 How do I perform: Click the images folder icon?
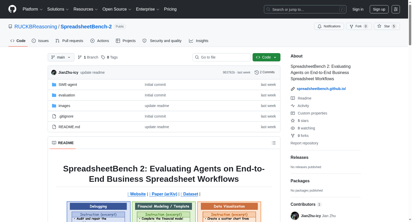coord(54,106)
